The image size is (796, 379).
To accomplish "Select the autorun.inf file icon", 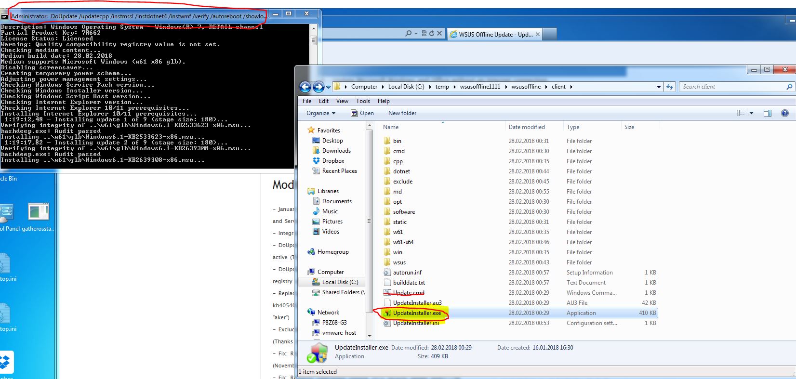I will [387, 272].
